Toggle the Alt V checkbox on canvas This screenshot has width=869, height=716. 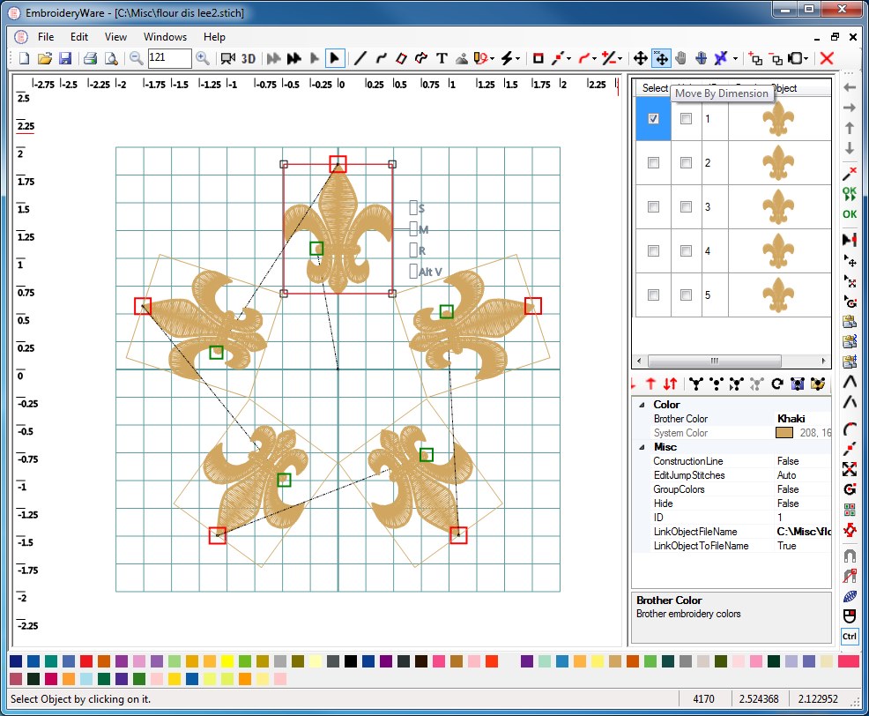pos(413,272)
